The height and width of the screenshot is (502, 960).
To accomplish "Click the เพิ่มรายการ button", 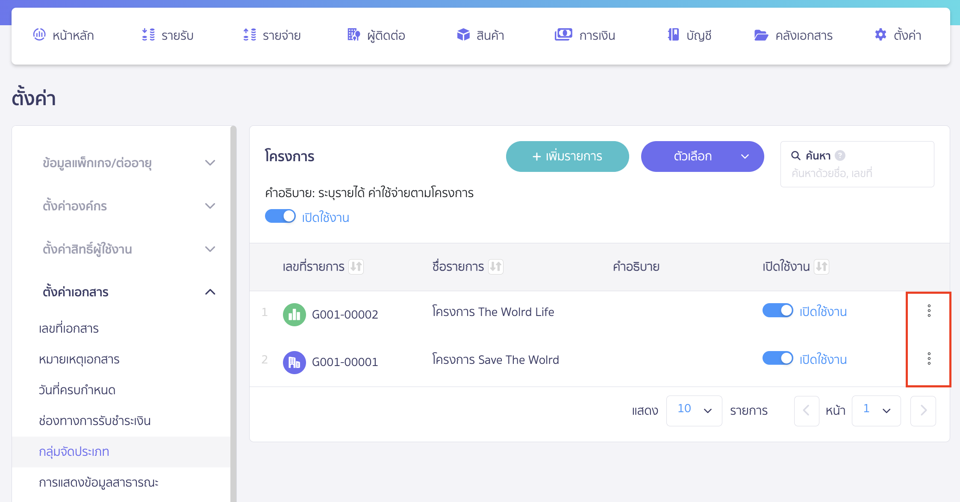I will pos(567,157).
